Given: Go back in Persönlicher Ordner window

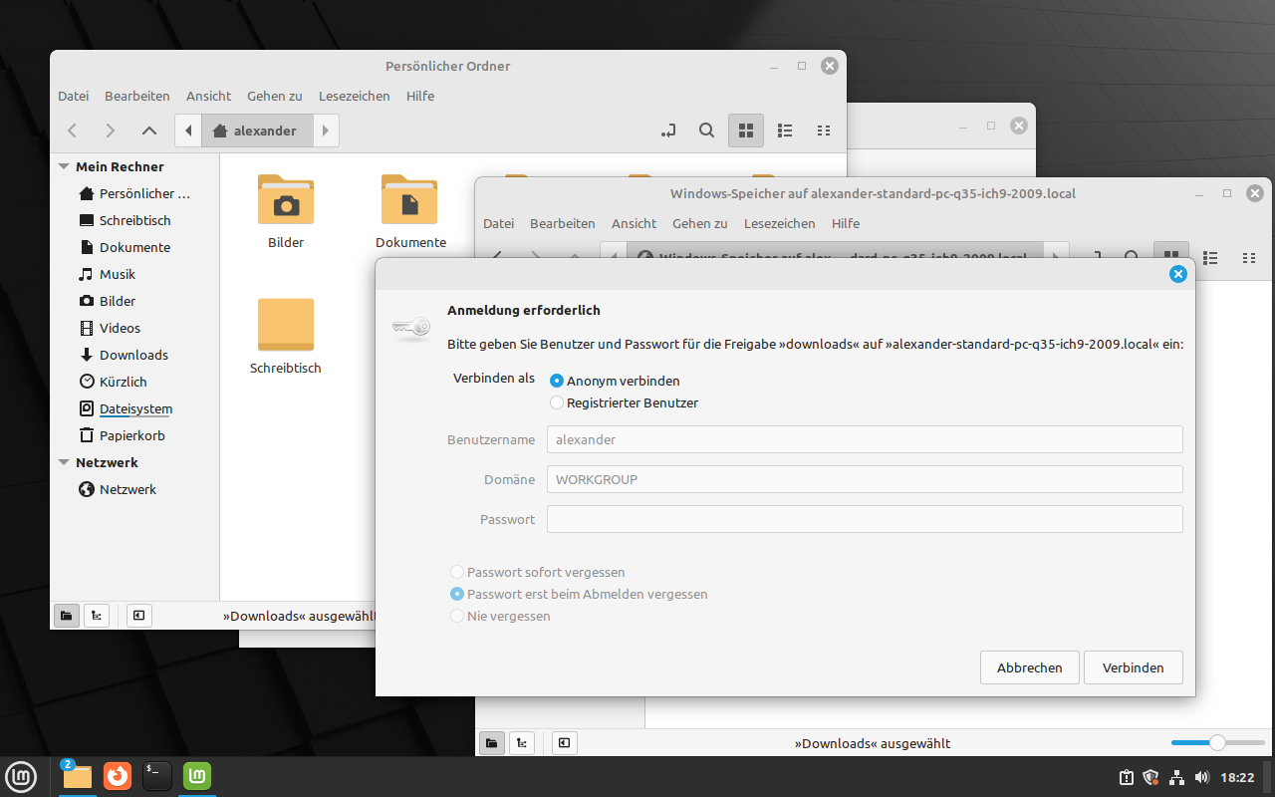Looking at the screenshot, I should coord(72,131).
